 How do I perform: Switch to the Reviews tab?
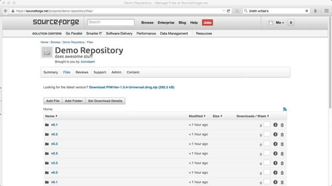click(x=82, y=72)
